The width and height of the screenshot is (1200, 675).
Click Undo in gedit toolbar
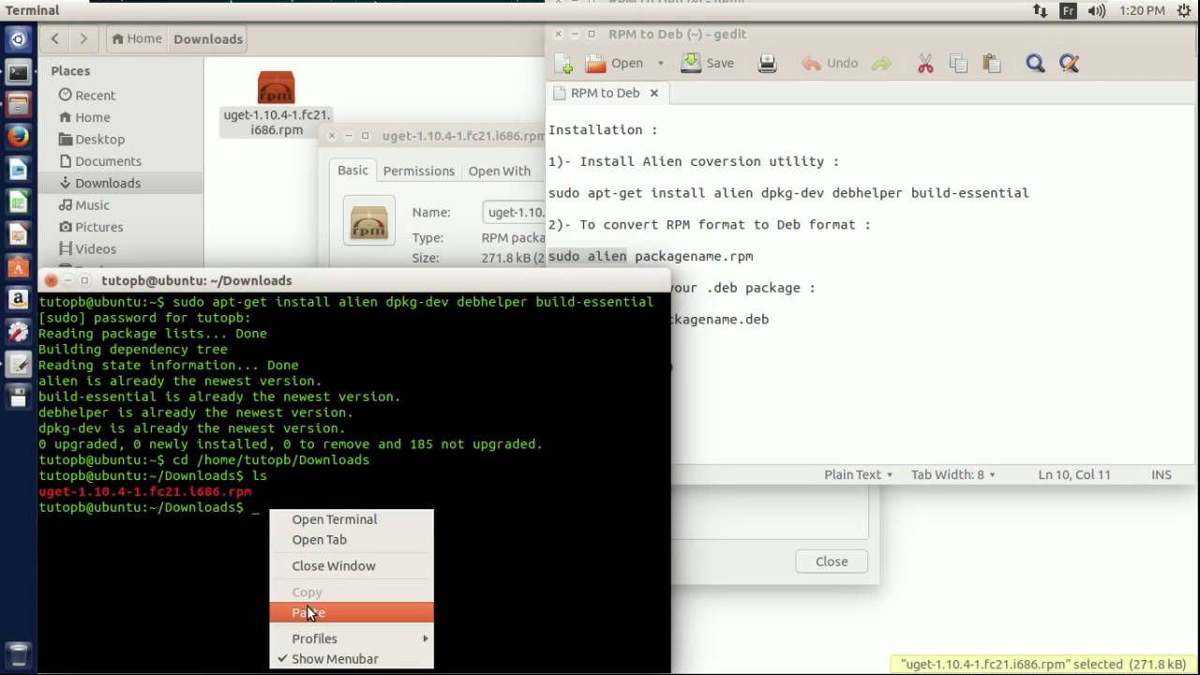830,63
